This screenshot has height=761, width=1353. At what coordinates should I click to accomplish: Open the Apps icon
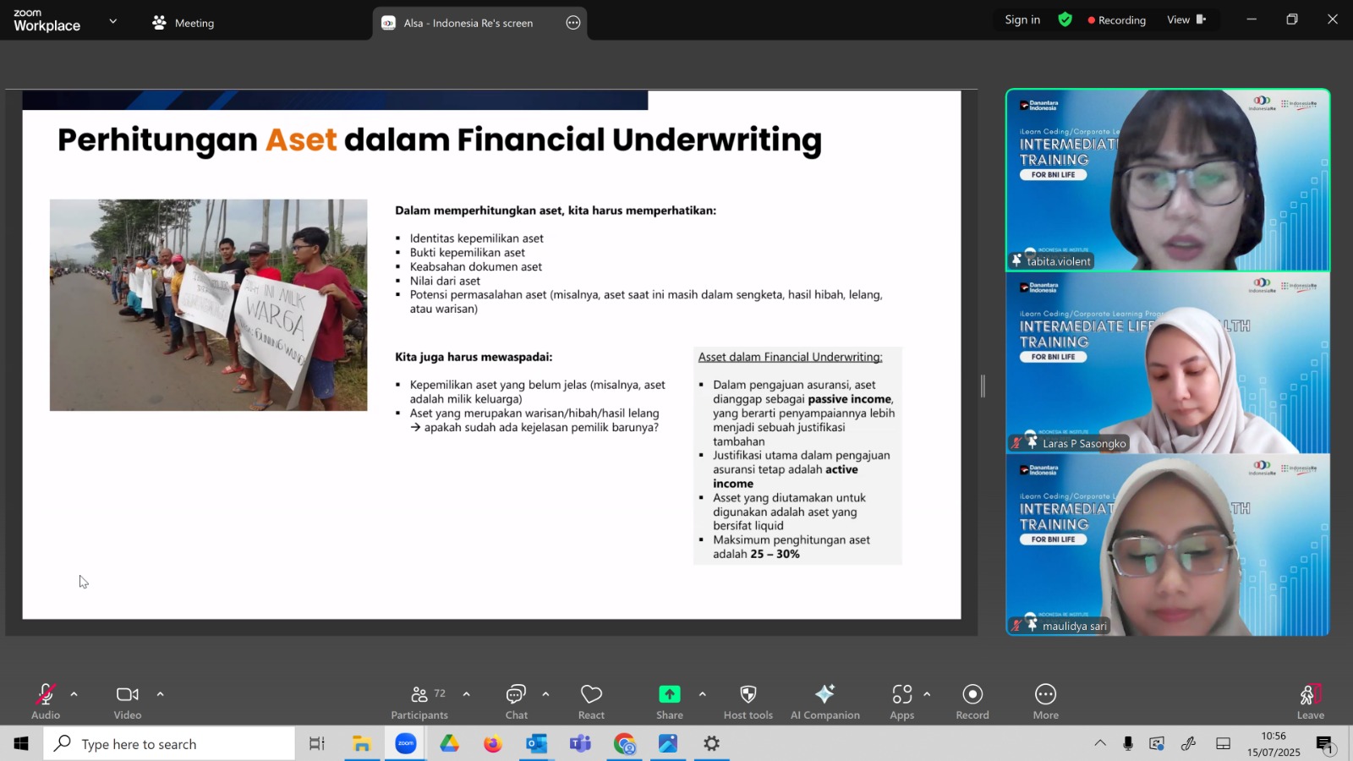click(x=901, y=702)
